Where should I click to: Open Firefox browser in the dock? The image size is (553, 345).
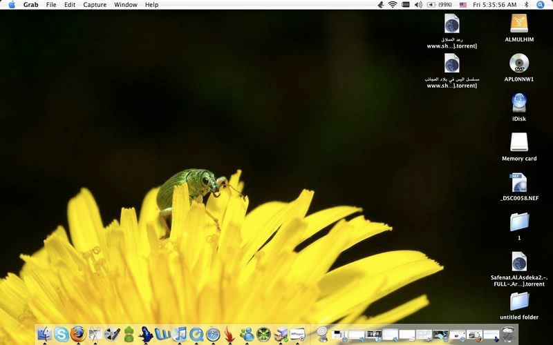click(x=77, y=335)
